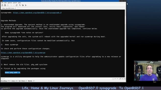The image size is (161, 90).
Task: Open the Options menu
Action: pos(10,3)
